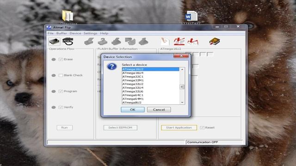Viewport: 296px width, 166px height.
Task: Open the Device menu
Action: click(x=75, y=33)
